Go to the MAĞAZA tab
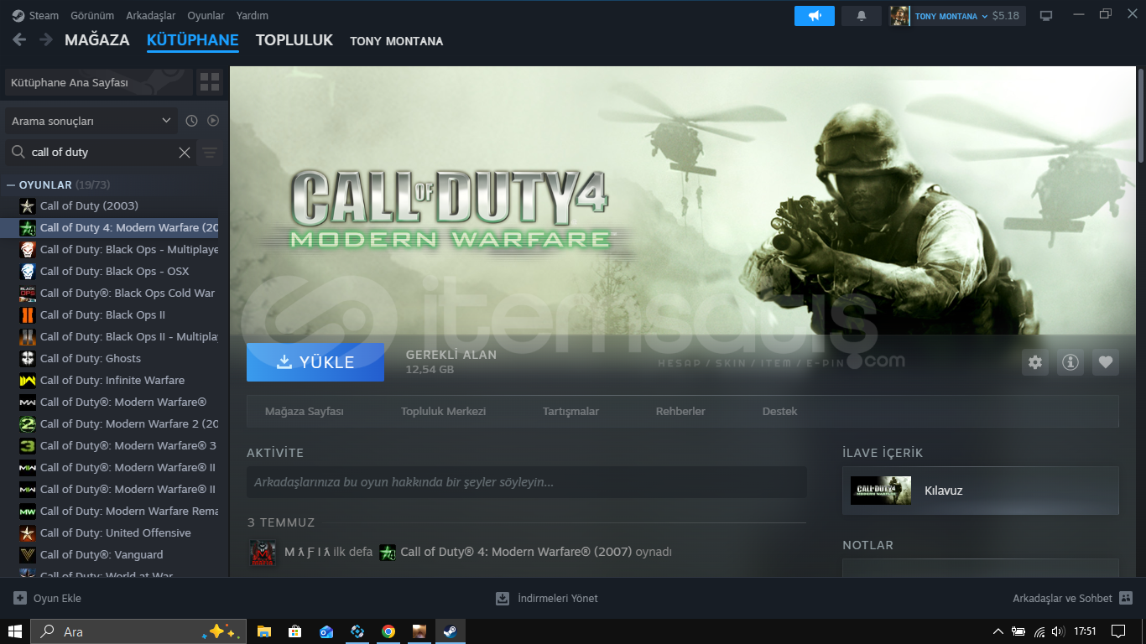 [x=96, y=40]
